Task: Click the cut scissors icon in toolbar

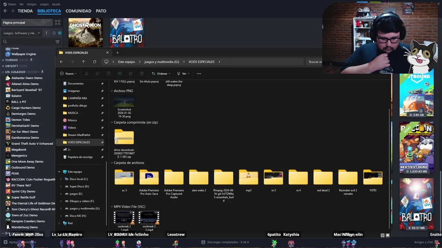Action: click(x=86, y=73)
